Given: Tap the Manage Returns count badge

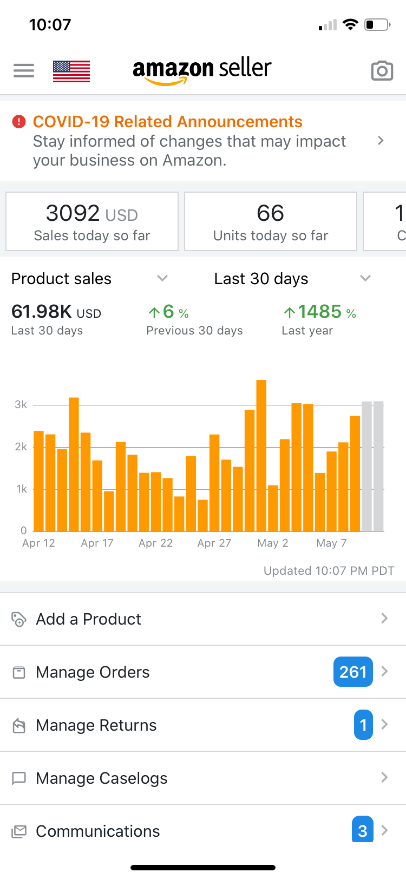Looking at the screenshot, I should (363, 725).
